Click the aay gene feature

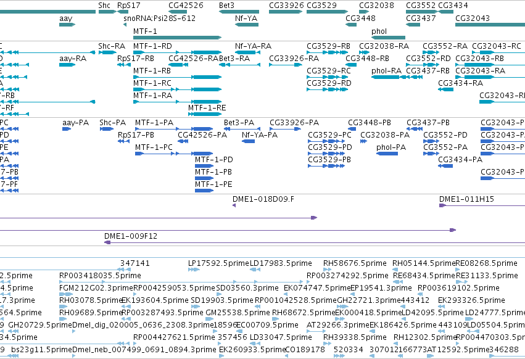pos(67,25)
